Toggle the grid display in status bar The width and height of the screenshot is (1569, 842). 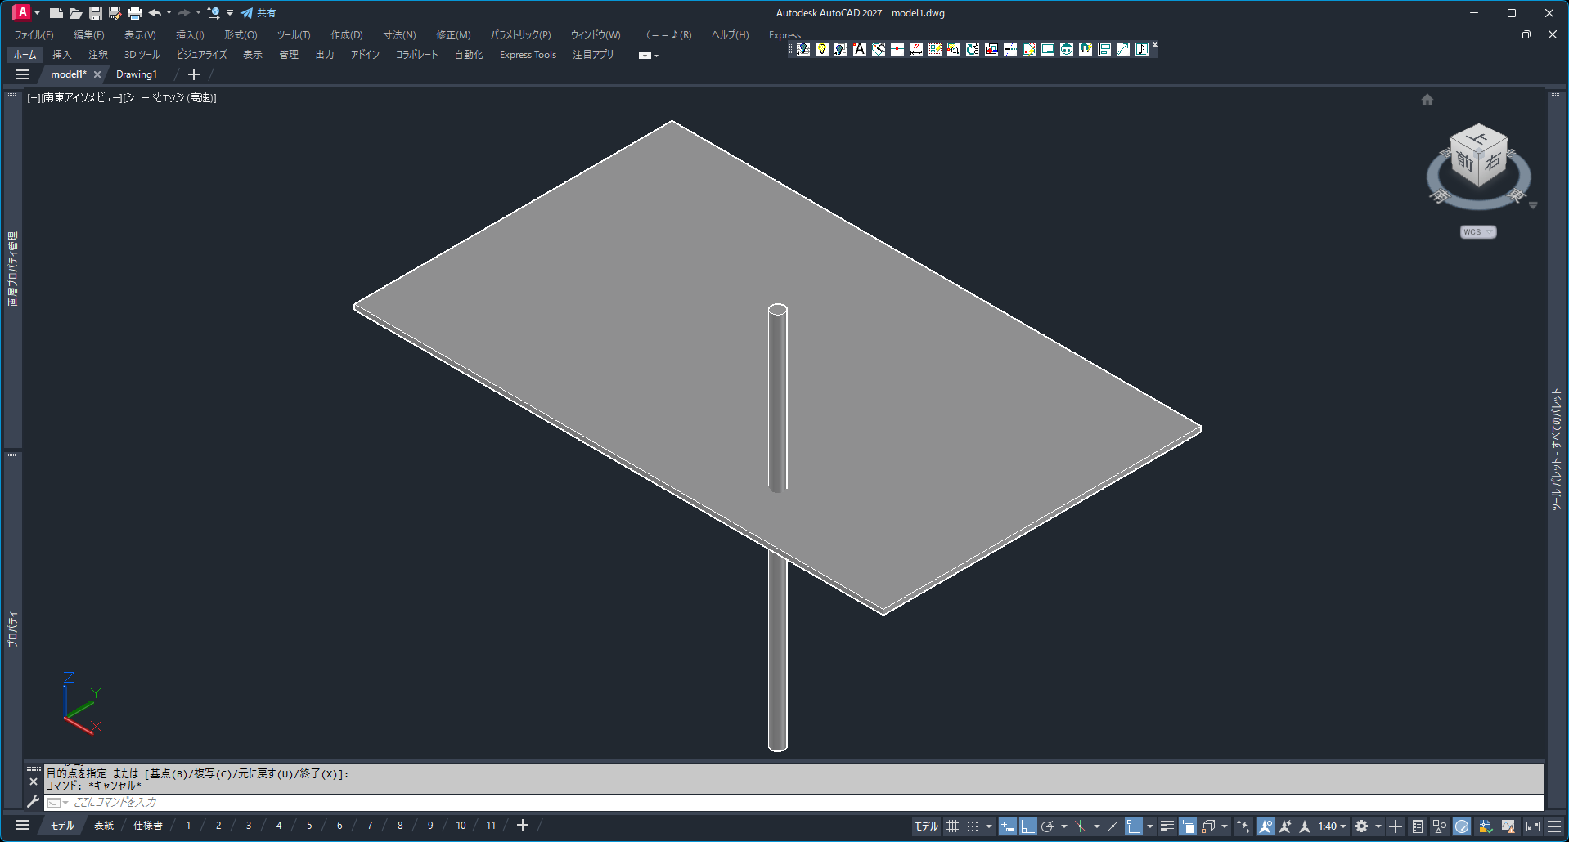point(952,826)
